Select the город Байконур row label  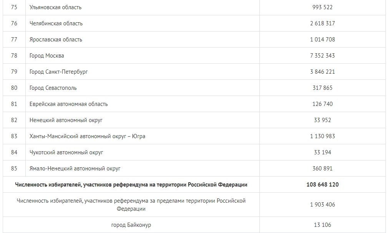click(131, 225)
